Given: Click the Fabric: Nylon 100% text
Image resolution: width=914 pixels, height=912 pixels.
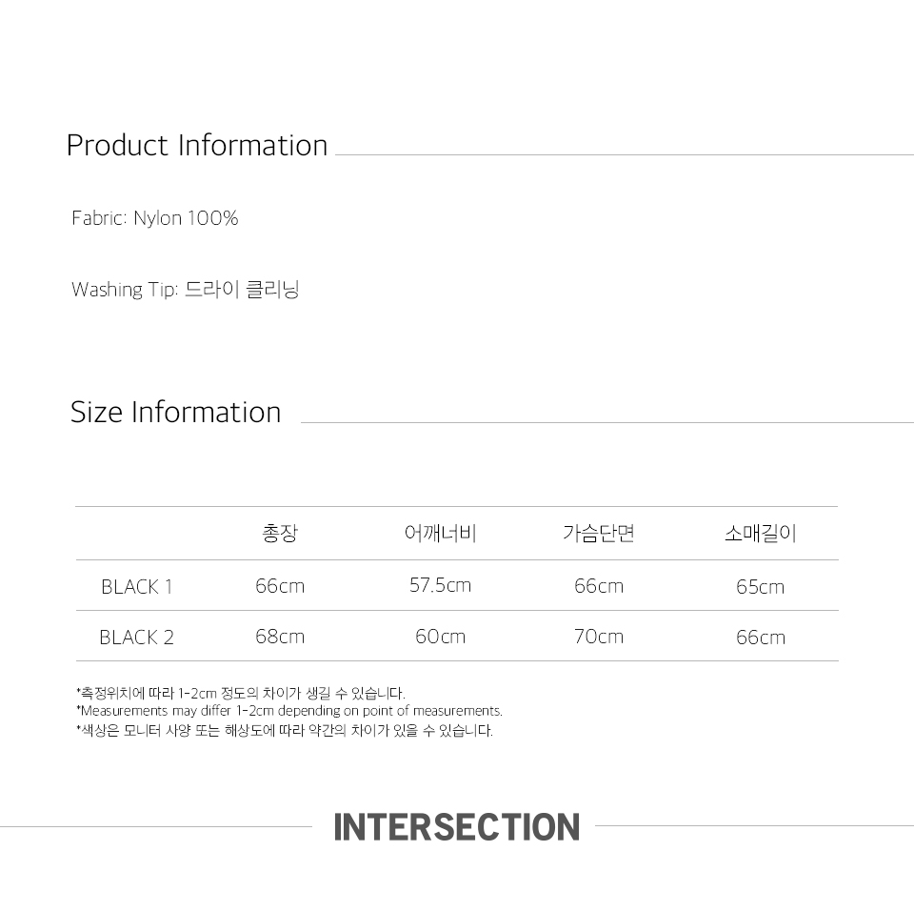Looking at the screenshot, I should click(155, 218).
